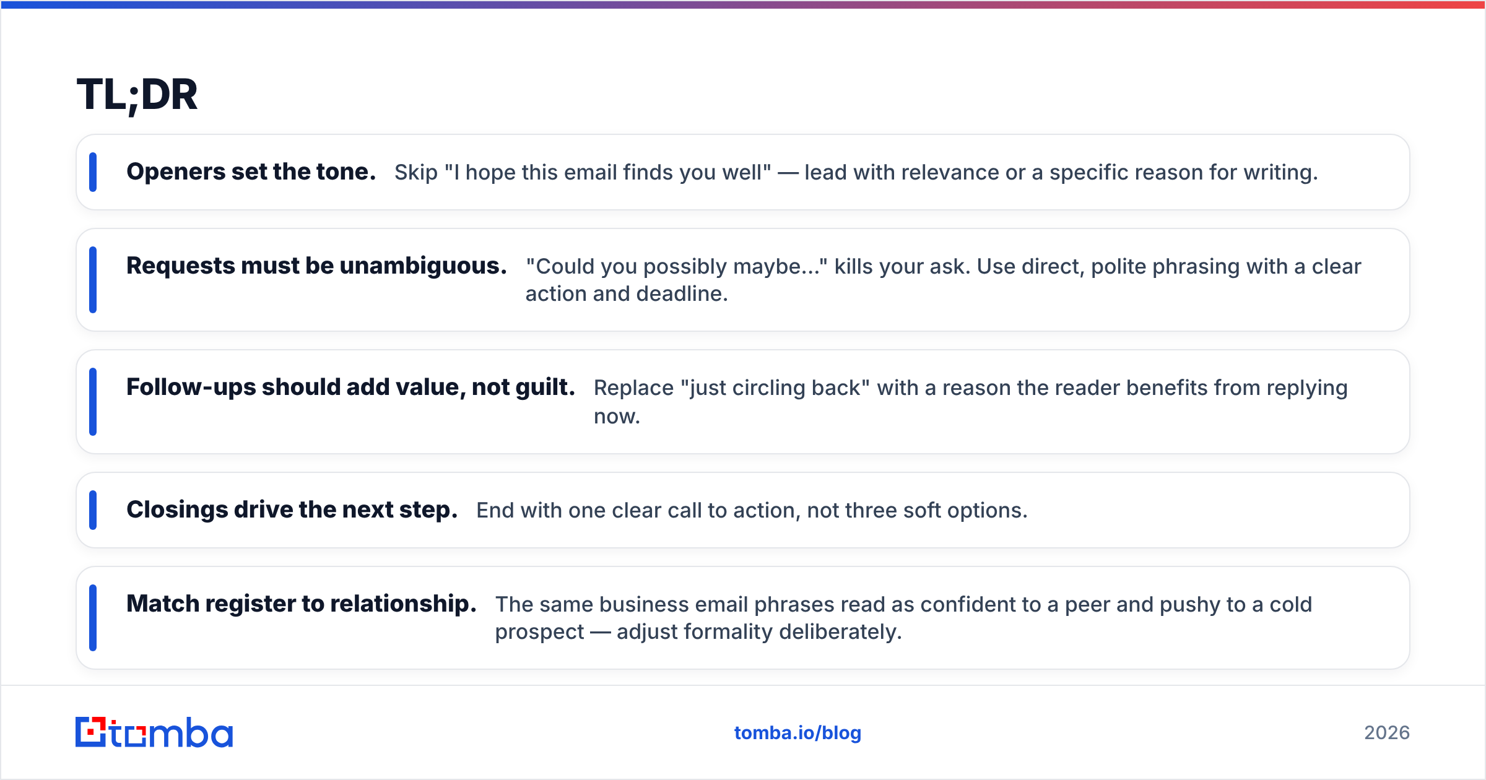Click blue accent bar of Requests card

tap(93, 280)
